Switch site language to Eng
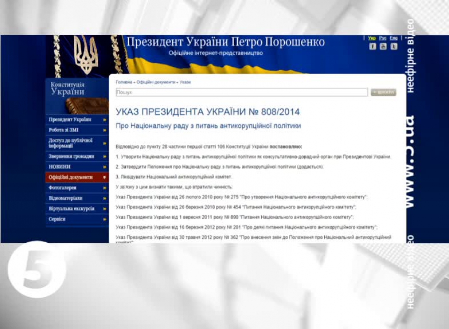This screenshot has height=329, width=449. (x=394, y=38)
